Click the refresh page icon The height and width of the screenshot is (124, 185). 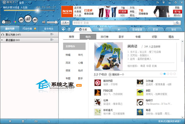pyautogui.click(x=69, y=29)
